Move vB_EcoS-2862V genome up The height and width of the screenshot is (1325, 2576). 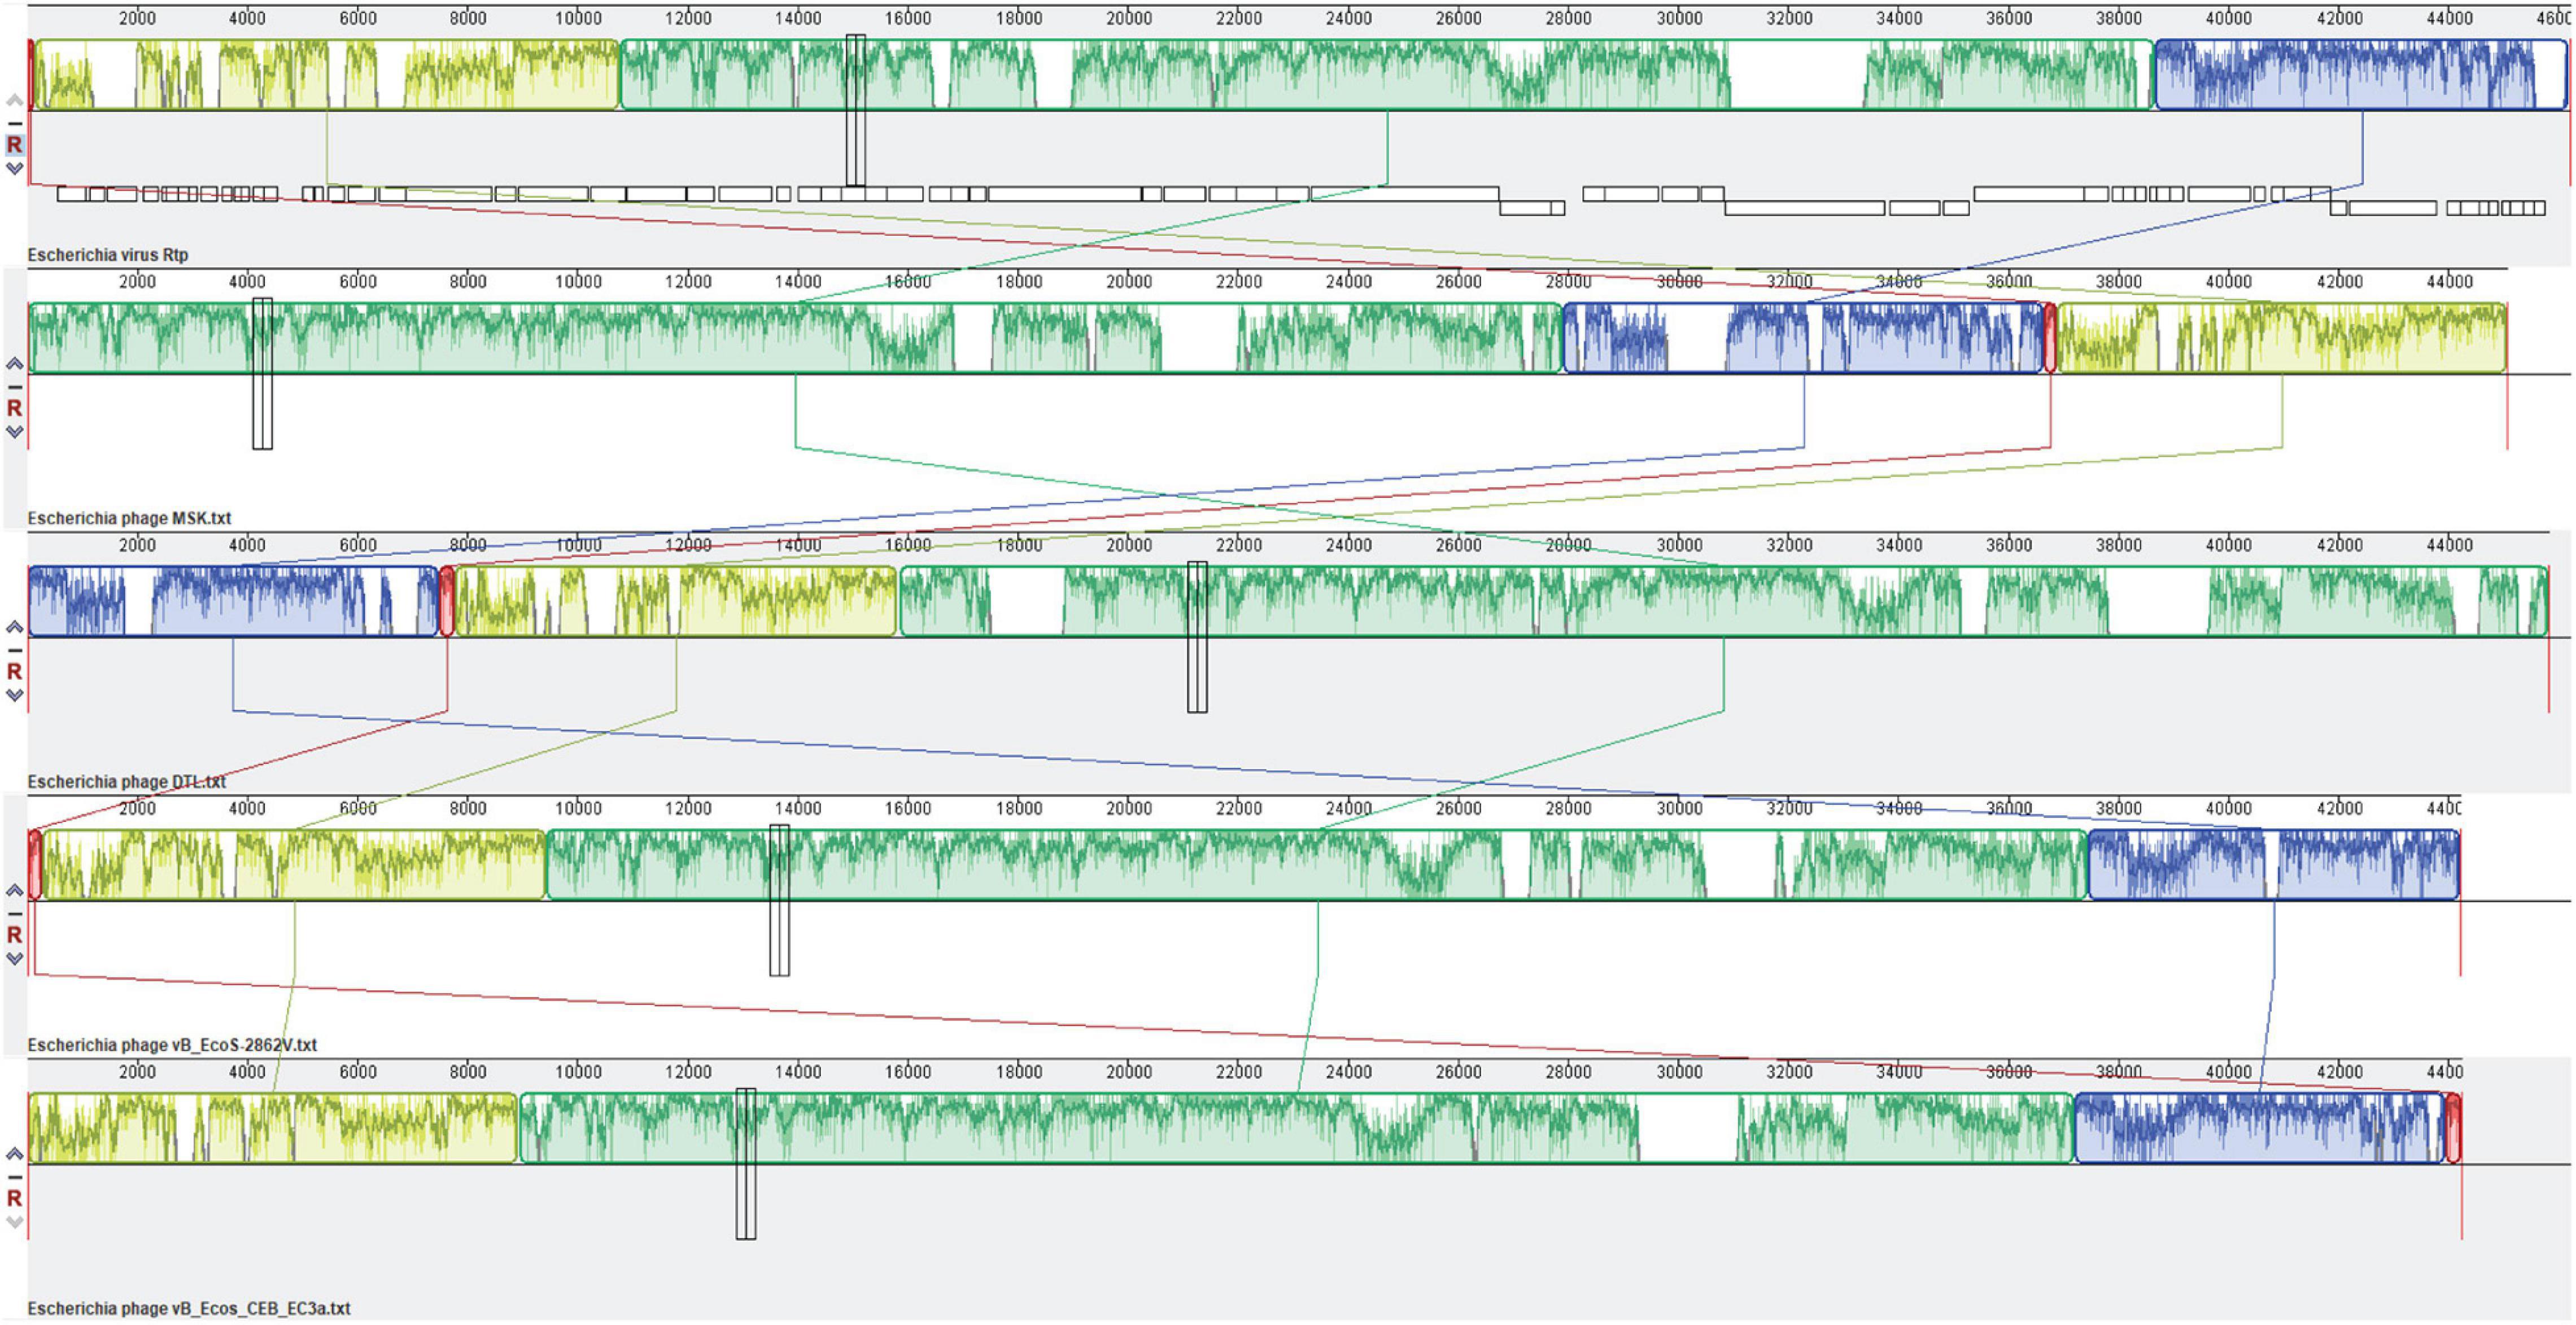[14, 890]
